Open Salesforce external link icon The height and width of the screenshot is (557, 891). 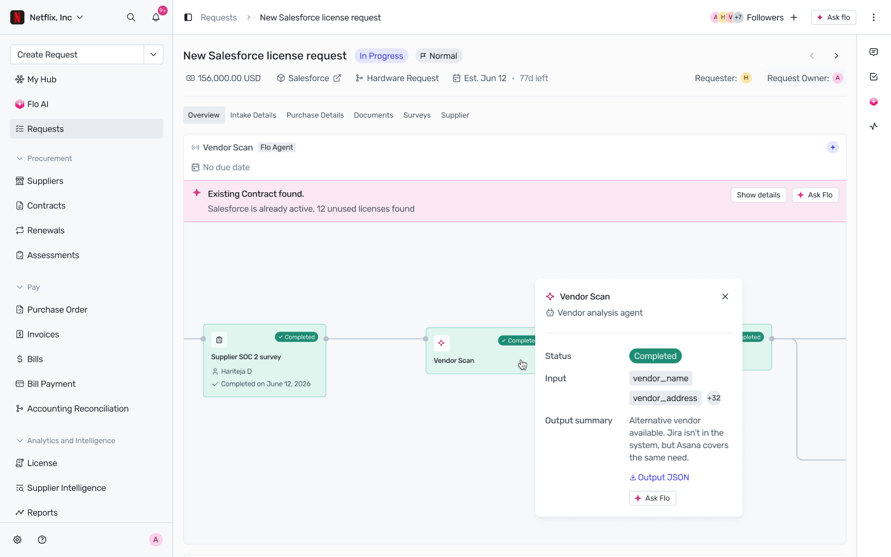(337, 78)
